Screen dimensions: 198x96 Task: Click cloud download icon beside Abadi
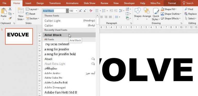coord(93,59)
